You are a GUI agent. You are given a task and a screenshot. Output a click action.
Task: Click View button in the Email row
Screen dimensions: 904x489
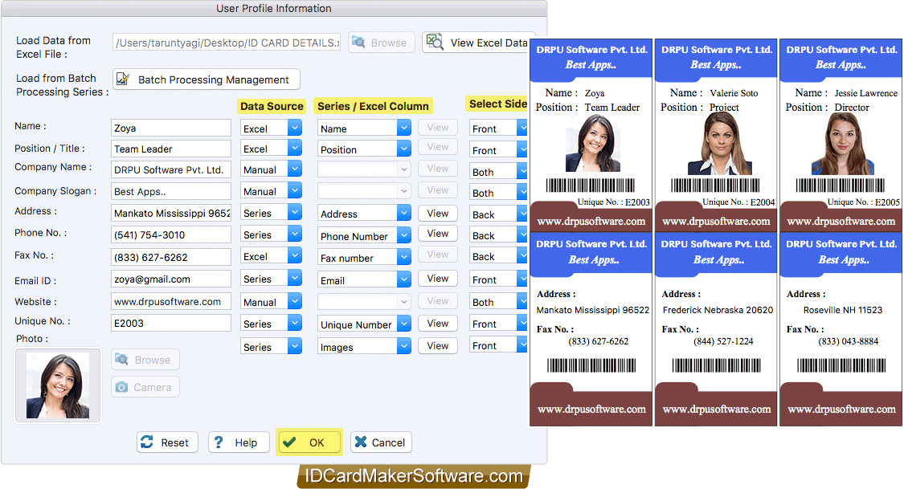pyautogui.click(x=438, y=278)
